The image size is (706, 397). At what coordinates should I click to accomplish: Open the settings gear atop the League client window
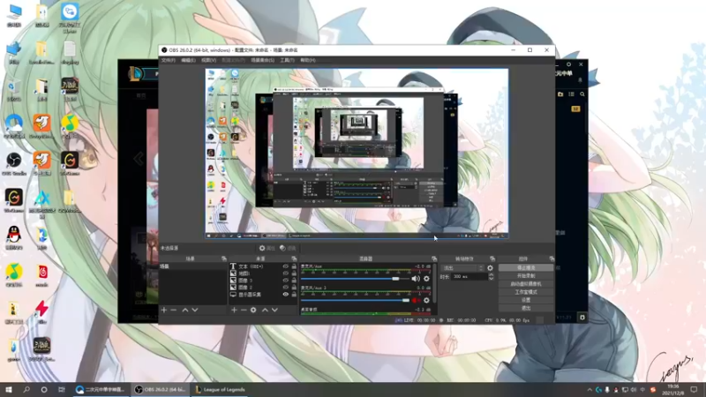pyautogui.click(x=568, y=64)
